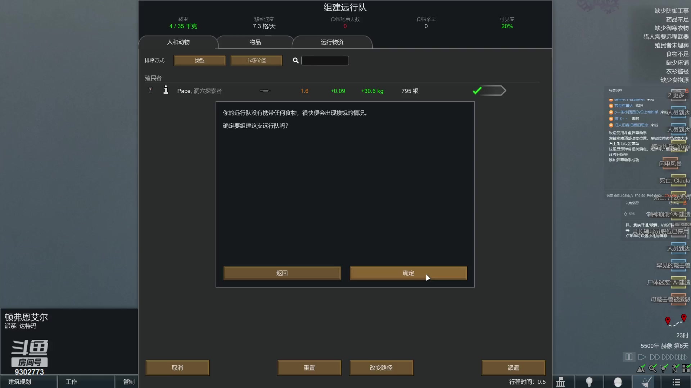
Task: Set game speed to fast (double arrows)
Action: [655, 357]
